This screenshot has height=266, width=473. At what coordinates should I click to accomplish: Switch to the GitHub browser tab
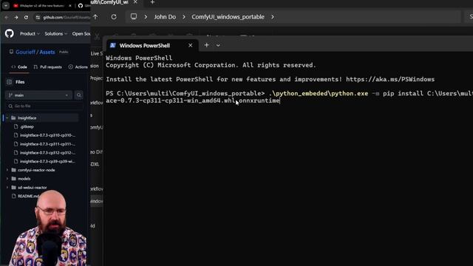(84, 6)
